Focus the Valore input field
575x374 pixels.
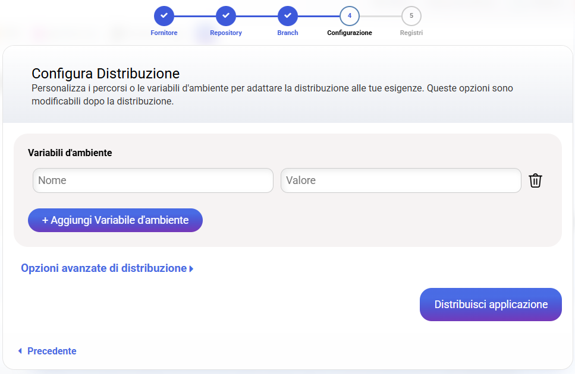(x=401, y=180)
